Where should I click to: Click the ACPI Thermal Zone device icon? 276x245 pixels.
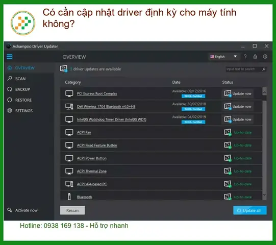point(69,171)
